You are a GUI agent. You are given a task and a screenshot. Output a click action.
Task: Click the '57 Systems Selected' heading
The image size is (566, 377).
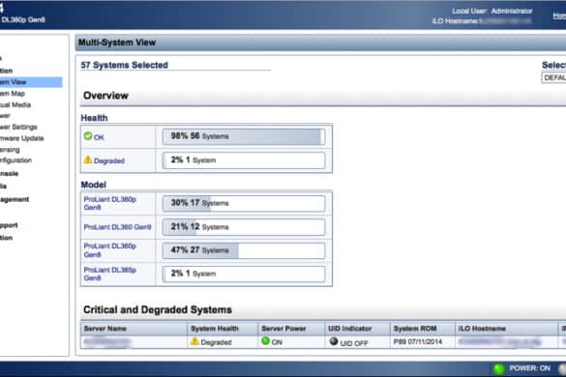pyautogui.click(x=125, y=66)
